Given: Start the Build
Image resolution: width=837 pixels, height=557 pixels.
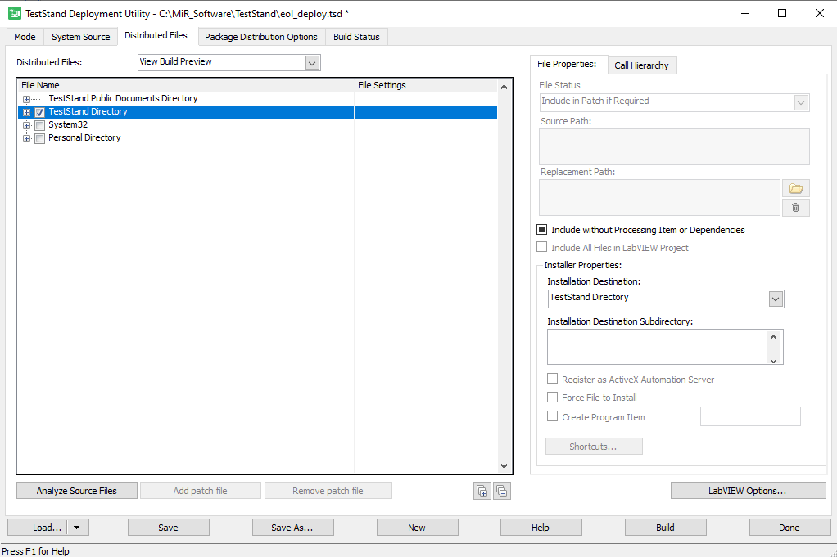Looking at the screenshot, I should [665, 528].
